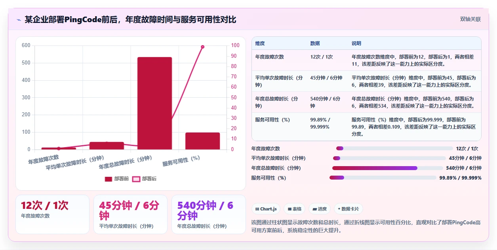Click the x-axis label 服务可用性（%）

click(x=181, y=161)
